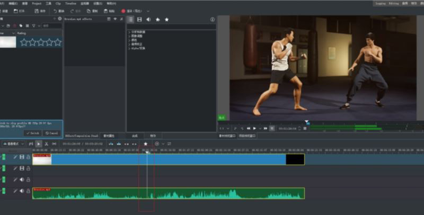
Task: Open the timeline edit mode dropdown
Action: pos(13,144)
